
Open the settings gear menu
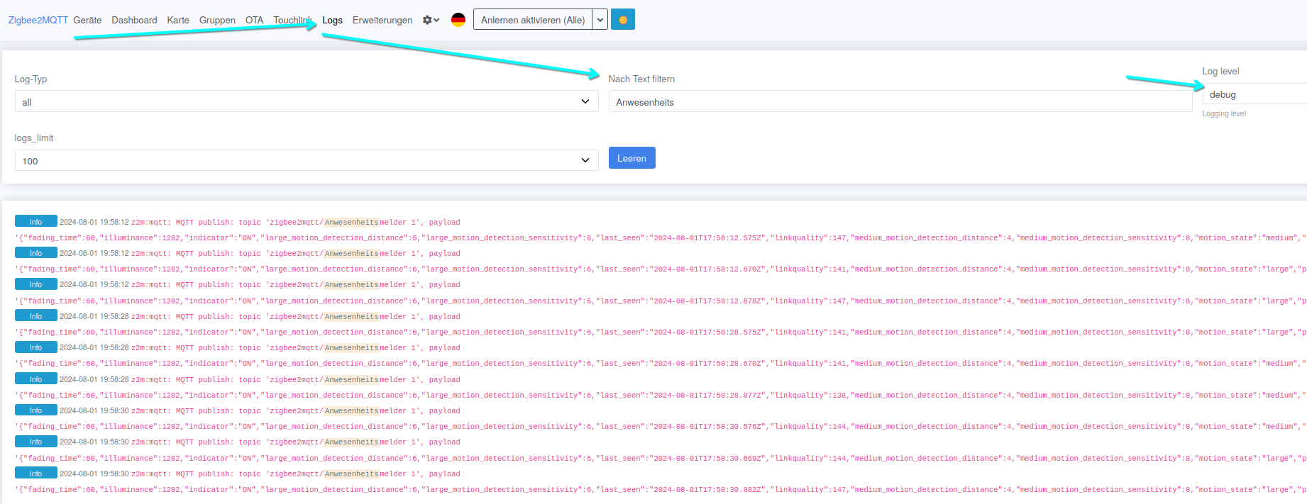[x=431, y=20]
